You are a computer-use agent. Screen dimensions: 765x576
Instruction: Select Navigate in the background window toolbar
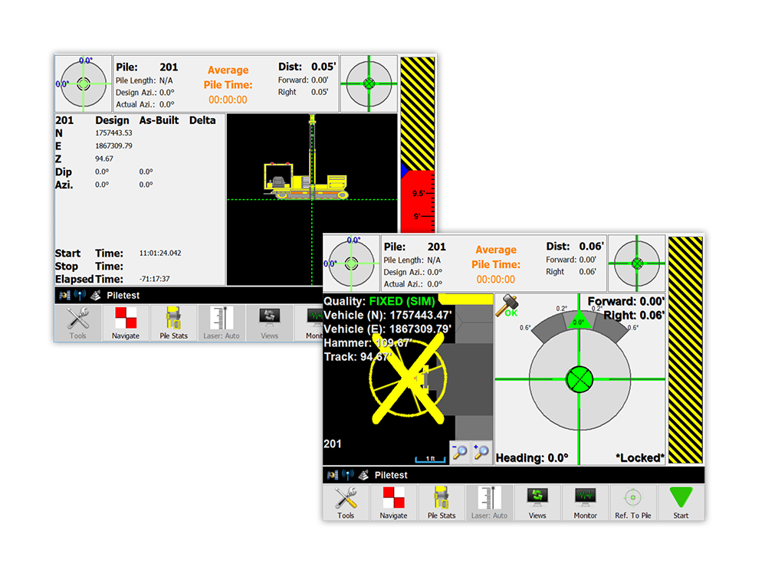[125, 322]
